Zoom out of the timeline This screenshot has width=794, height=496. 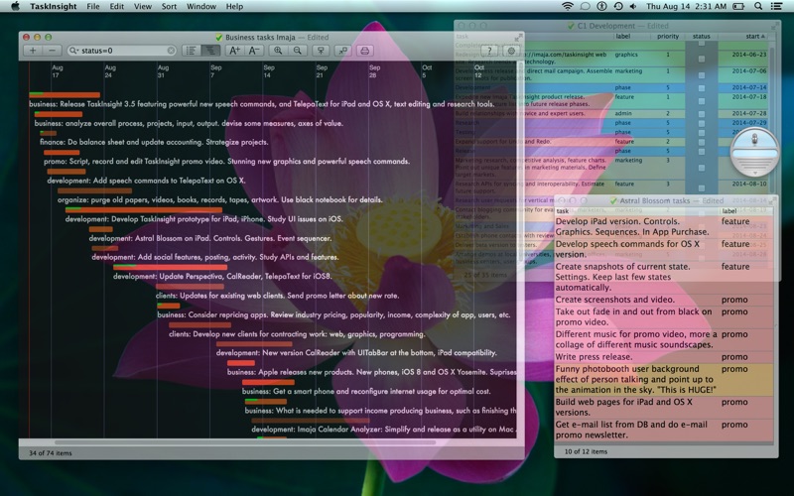point(298,50)
